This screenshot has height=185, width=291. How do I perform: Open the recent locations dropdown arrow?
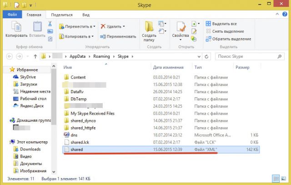28,56
